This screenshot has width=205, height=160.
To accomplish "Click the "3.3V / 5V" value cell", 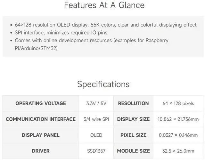I will click(x=96, y=103).
